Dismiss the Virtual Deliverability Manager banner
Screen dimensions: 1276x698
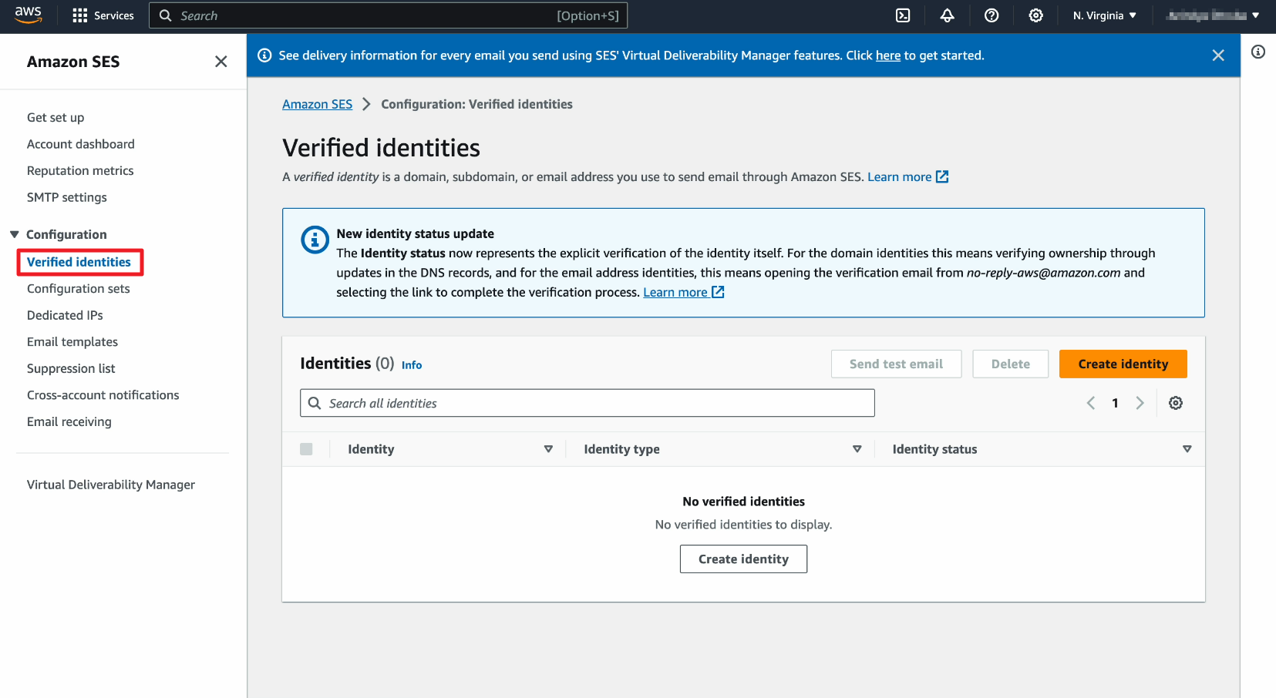[x=1218, y=55]
